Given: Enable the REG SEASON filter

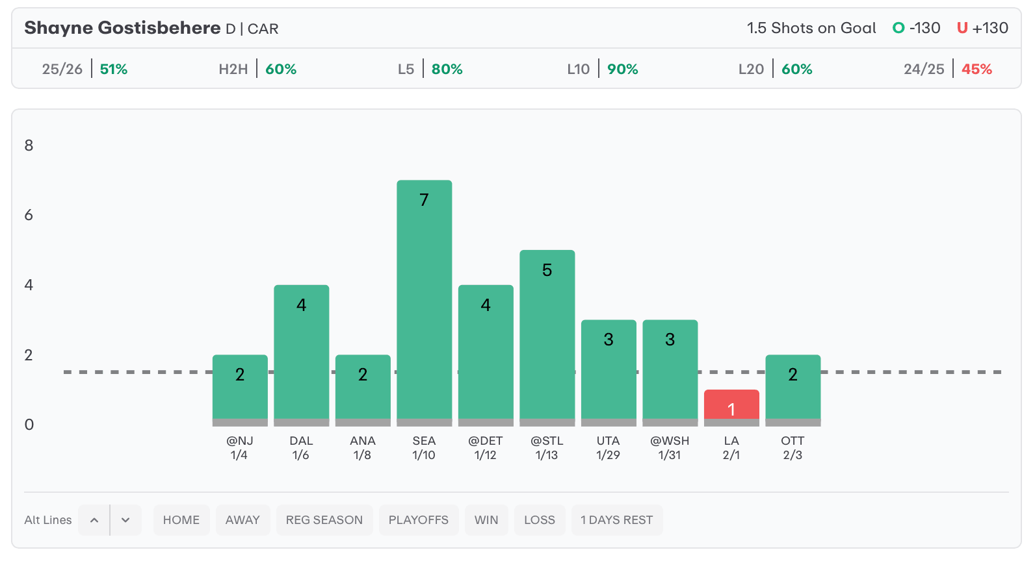Looking at the screenshot, I should pyautogui.click(x=324, y=520).
